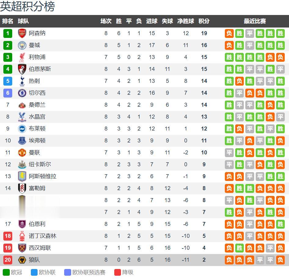This screenshot has width=289, height=280.
Task: Click the red 降级 legend swatch
Action: 118,272
